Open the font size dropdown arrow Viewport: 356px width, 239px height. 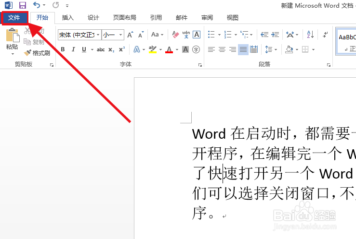[121, 35]
